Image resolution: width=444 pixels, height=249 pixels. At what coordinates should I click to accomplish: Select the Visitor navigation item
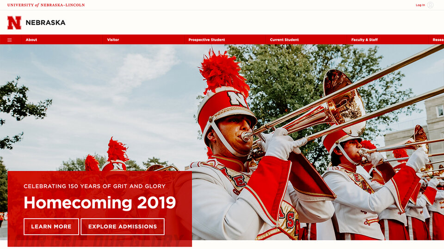(113, 40)
